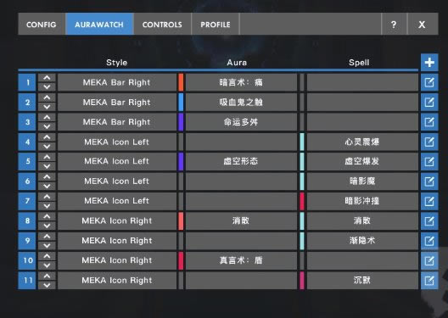Close the options window with X
The height and width of the screenshot is (318, 448).
[422, 25]
